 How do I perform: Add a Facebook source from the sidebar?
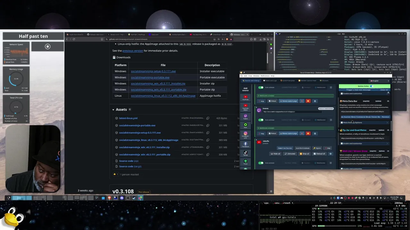[245, 144]
